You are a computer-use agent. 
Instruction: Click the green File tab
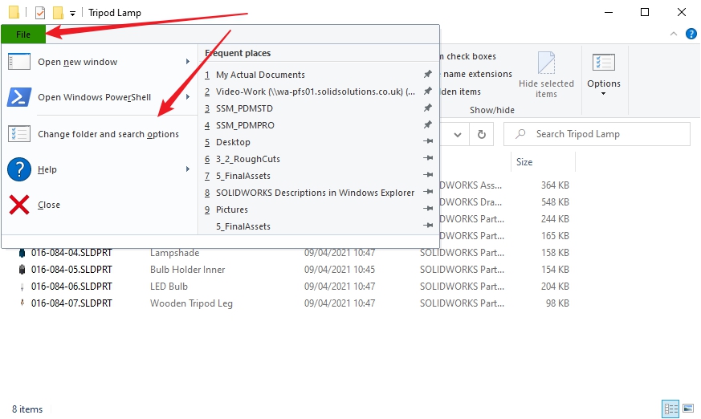tap(23, 35)
